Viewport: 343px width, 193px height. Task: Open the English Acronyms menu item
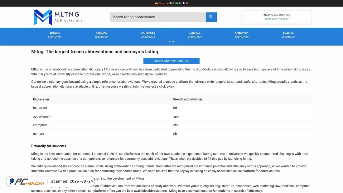point(288,36)
